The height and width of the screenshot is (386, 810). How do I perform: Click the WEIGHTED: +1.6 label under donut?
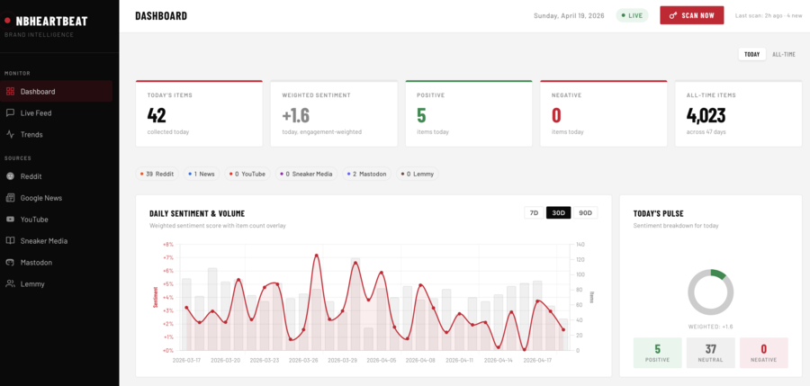click(711, 327)
